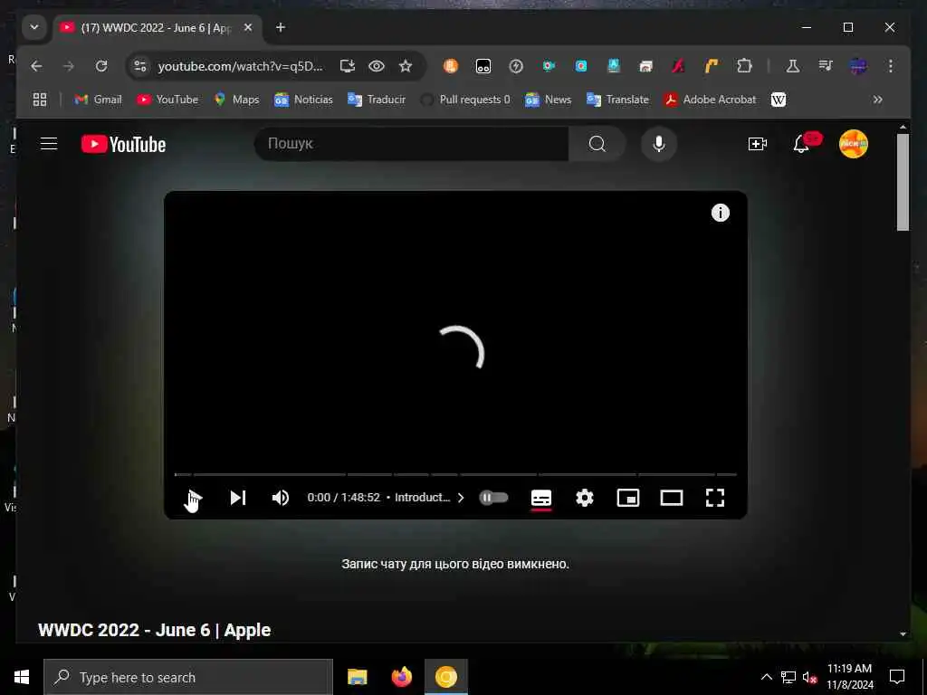The image size is (927, 695).
Task: Click the orange extension icon in toolbar
Action: pos(451,66)
